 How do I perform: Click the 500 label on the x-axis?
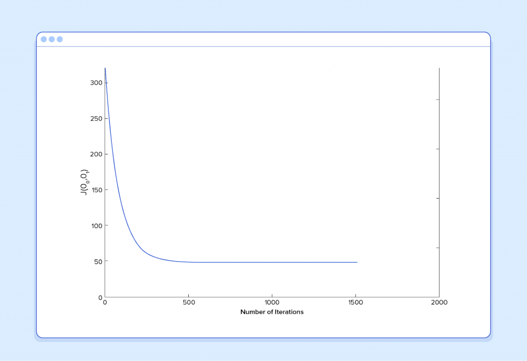click(188, 302)
